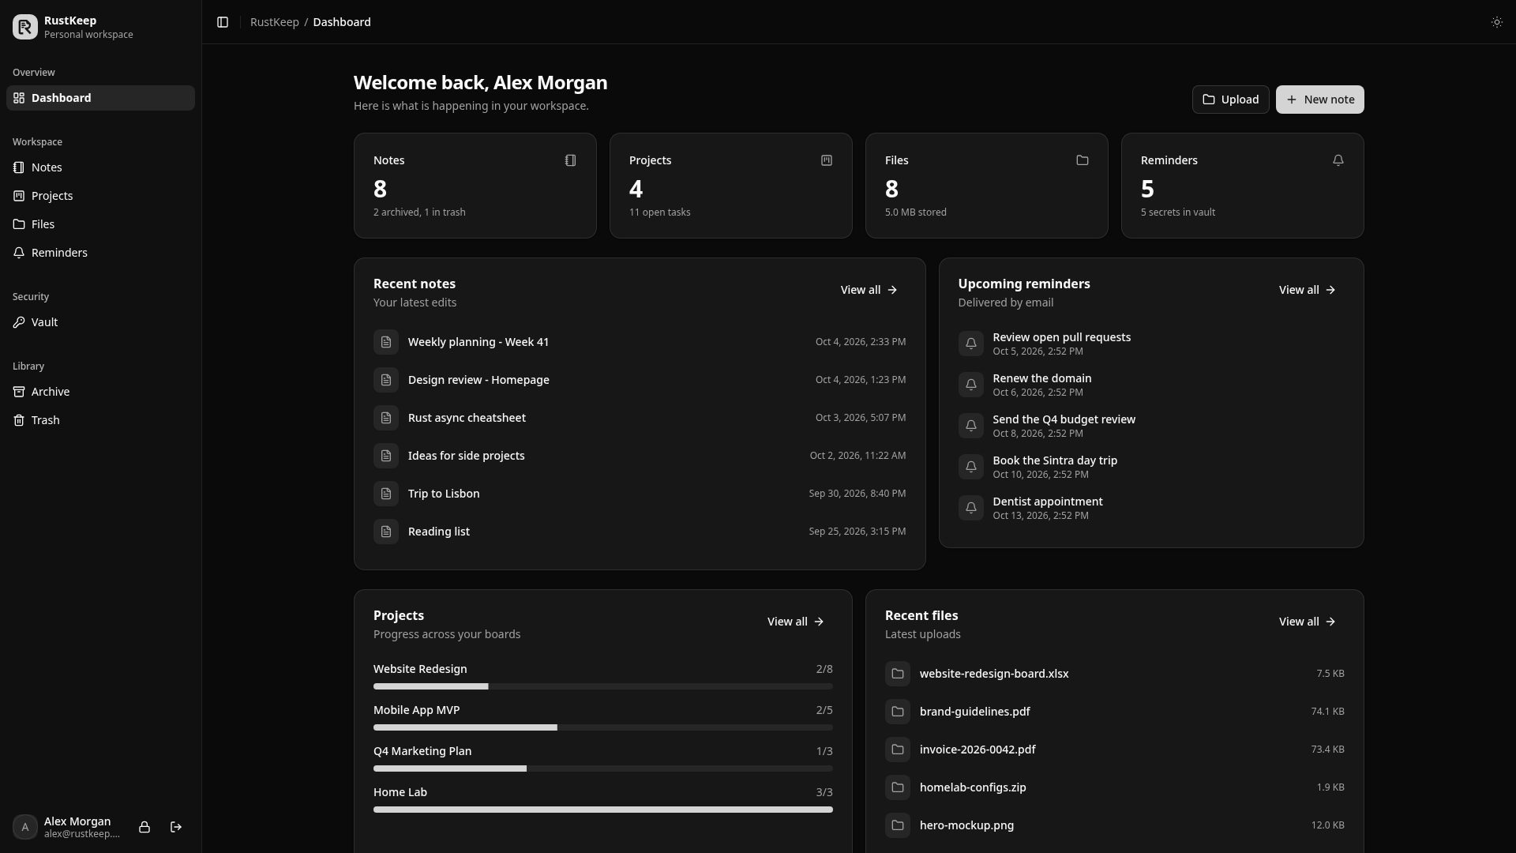Open the Vault section
The height and width of the screenshot is (853, 1516).
pyautogui.click(x=100, y=322)
